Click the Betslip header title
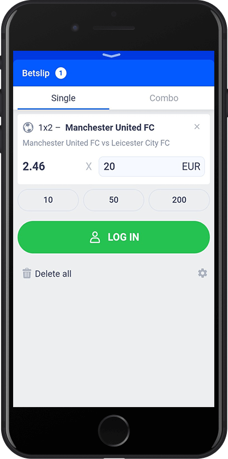 36,73
